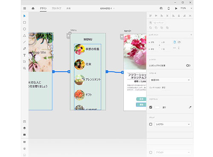This screenshot has width=213, height=157.
Task: Choose the Select arrow tool
Action: click(24, 16)
